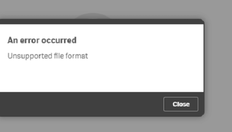This screenshot has width=232, height=132.
Task: Click the rounded top-right corner of the dialog
Action: tap(202, 21)
